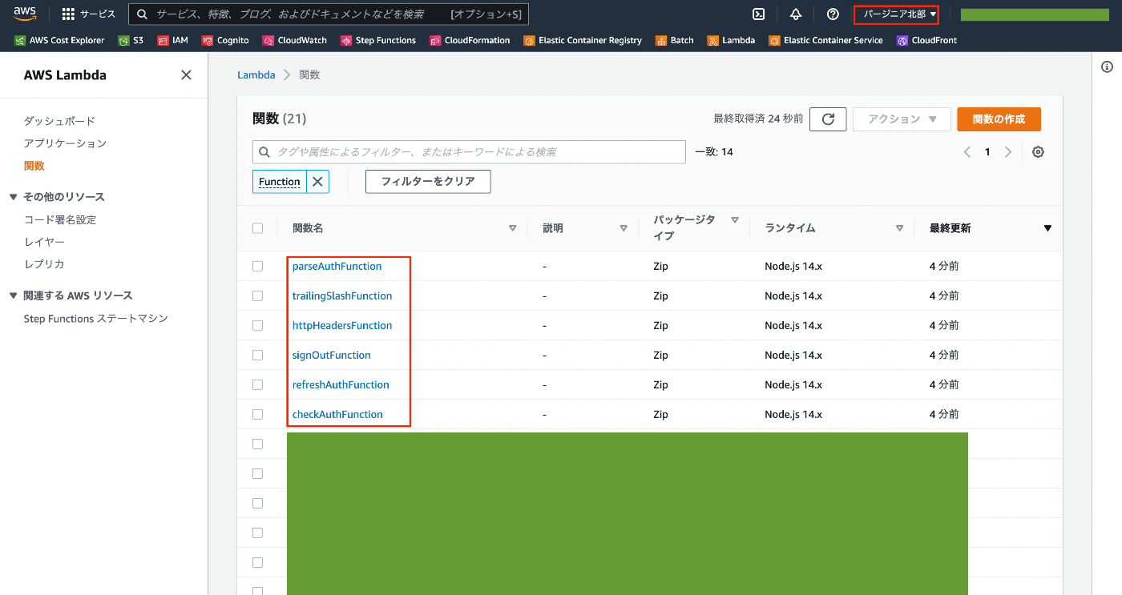Select page number 1
1122x595 pixels.
(987, 152)
